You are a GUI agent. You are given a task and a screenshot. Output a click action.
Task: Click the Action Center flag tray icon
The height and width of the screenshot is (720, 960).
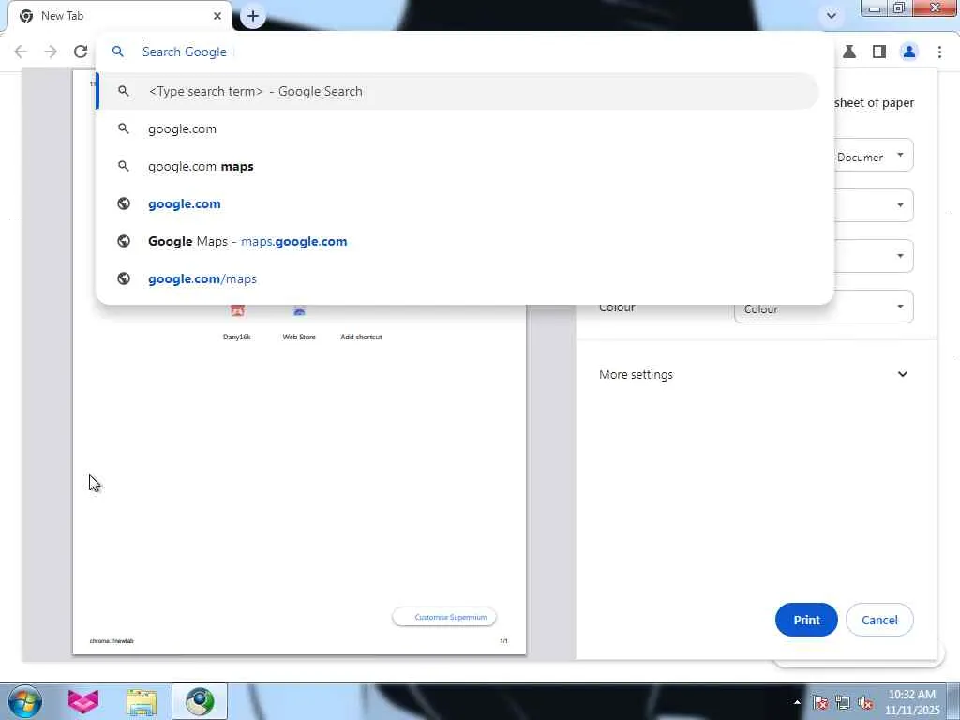click(x=820, y=703)
